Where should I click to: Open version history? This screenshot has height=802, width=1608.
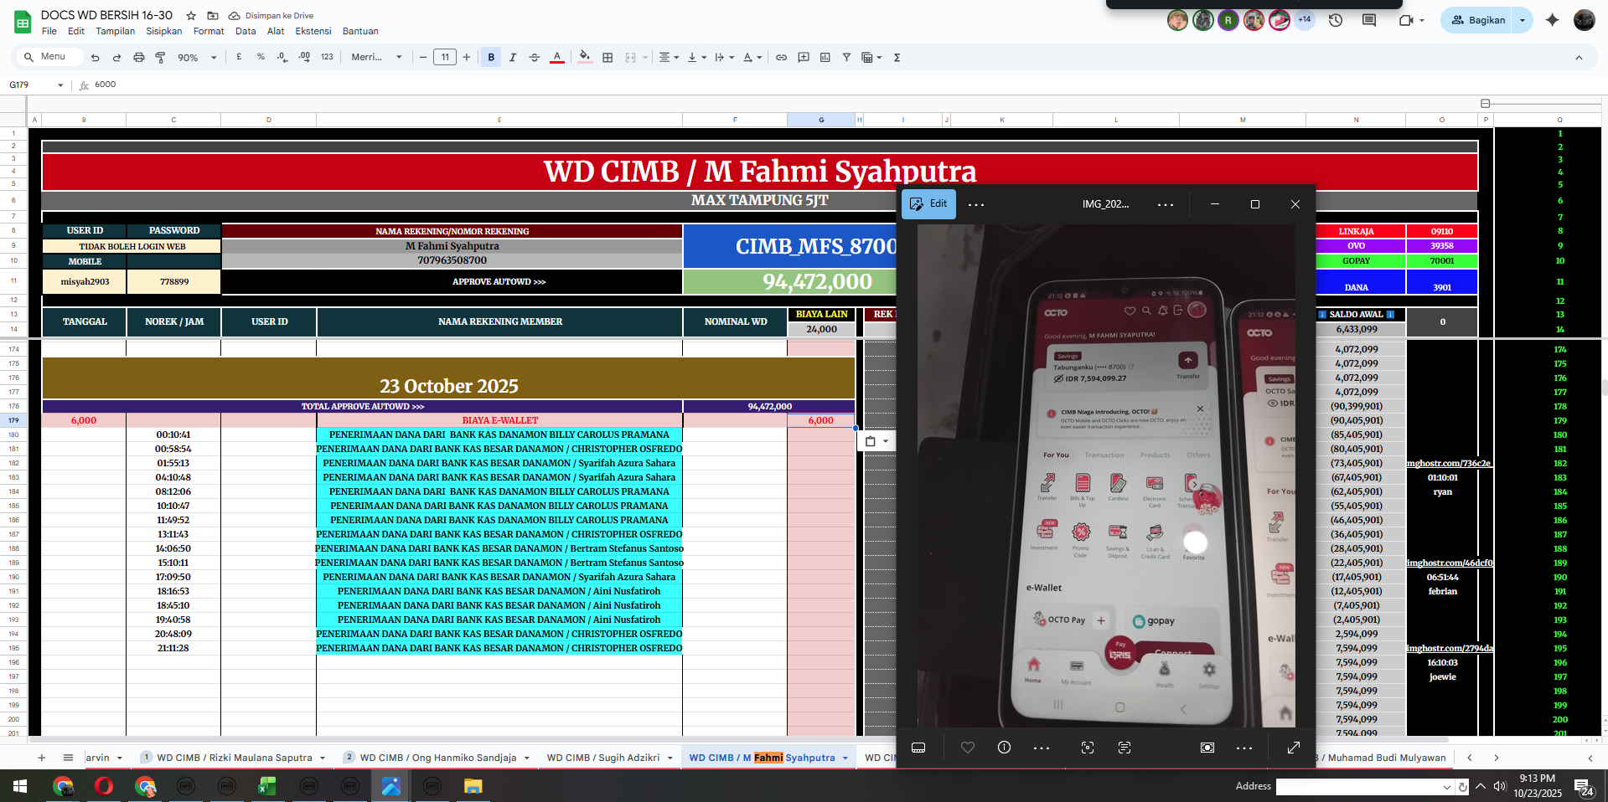point(1336,20)
